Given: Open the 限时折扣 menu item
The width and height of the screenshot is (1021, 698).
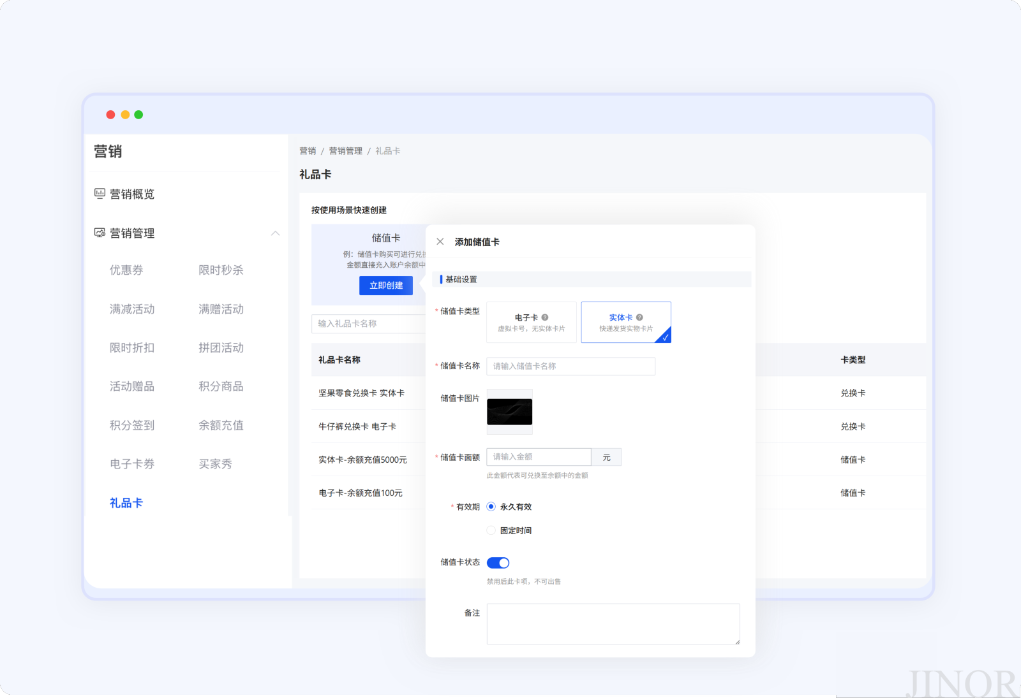Looking at the screenshot, I should pos(132,348).
